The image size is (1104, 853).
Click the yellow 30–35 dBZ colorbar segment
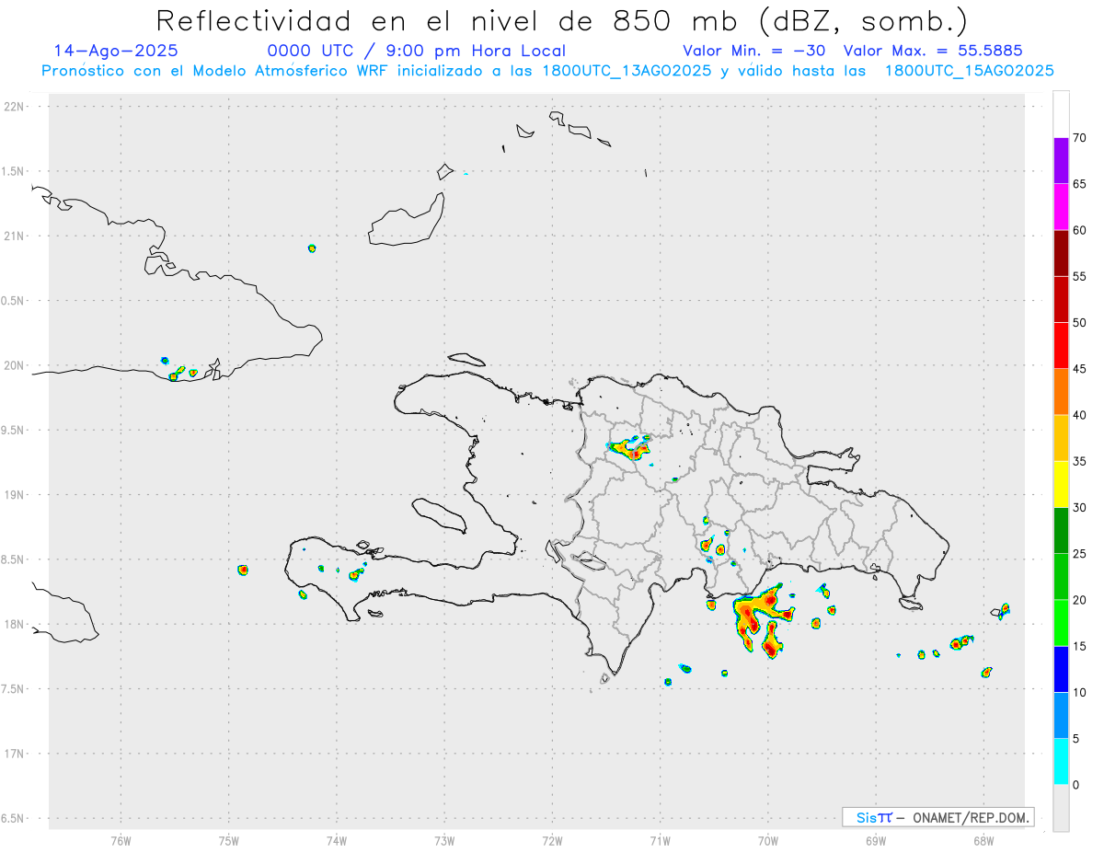coord(1061,484)
